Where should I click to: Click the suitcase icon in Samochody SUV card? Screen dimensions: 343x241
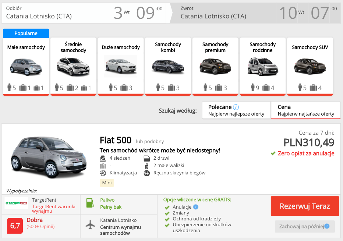(313, 88)
